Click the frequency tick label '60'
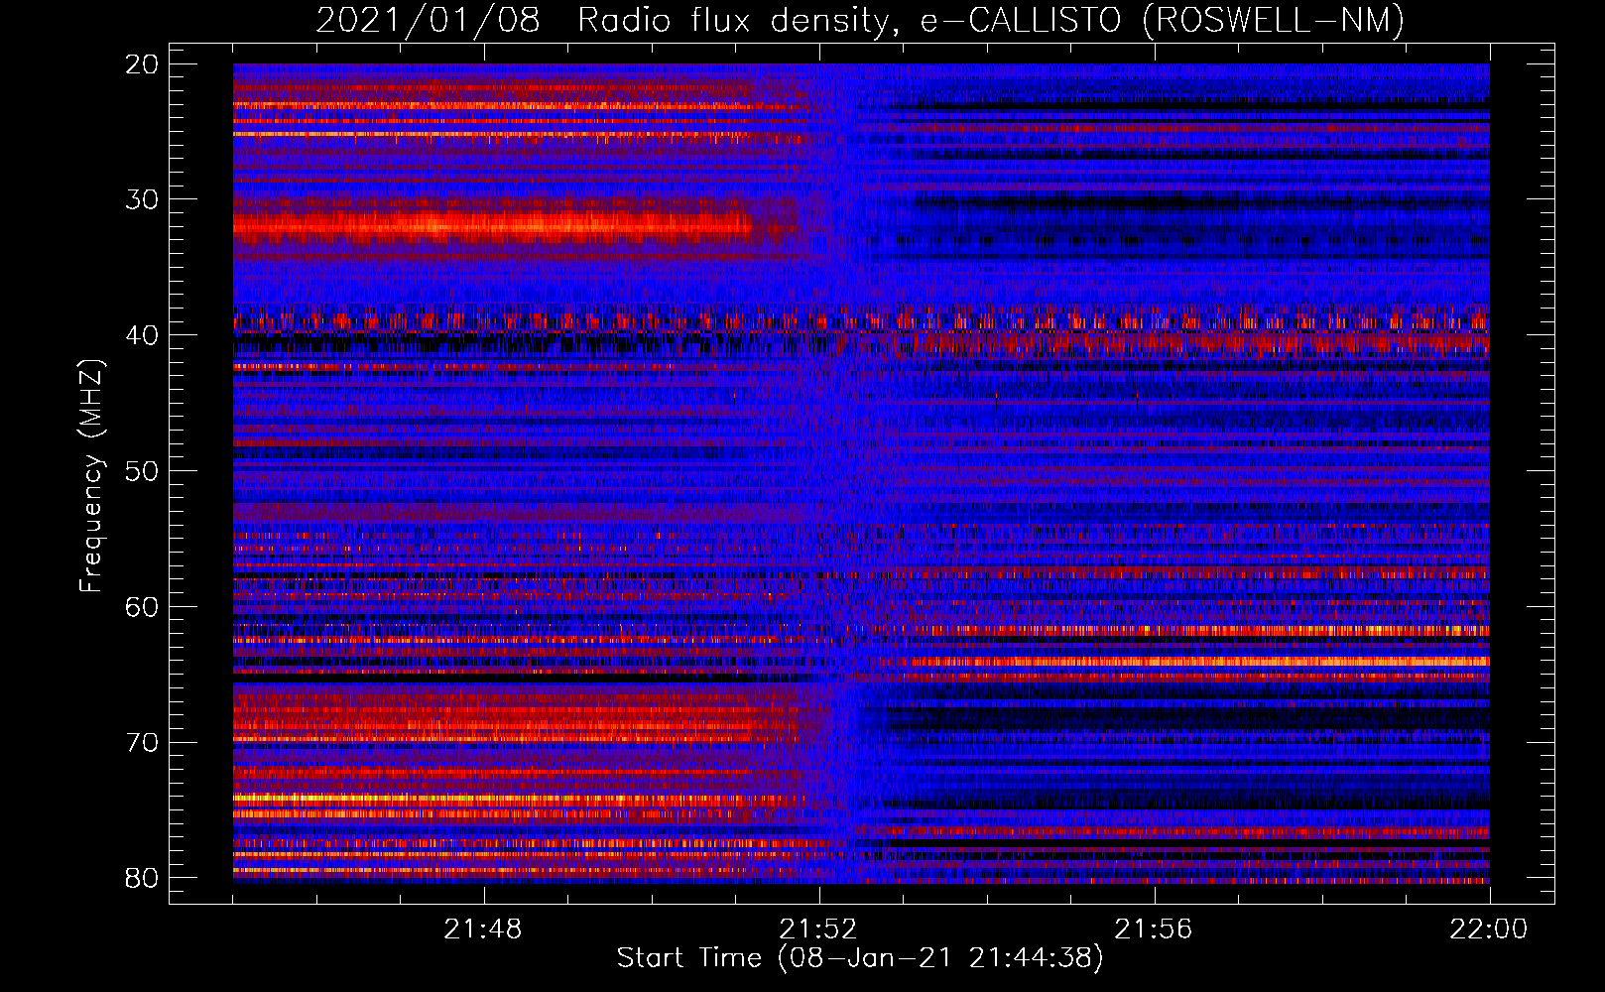Screen dimensions: 1605x992 click(x=143, y=607)
